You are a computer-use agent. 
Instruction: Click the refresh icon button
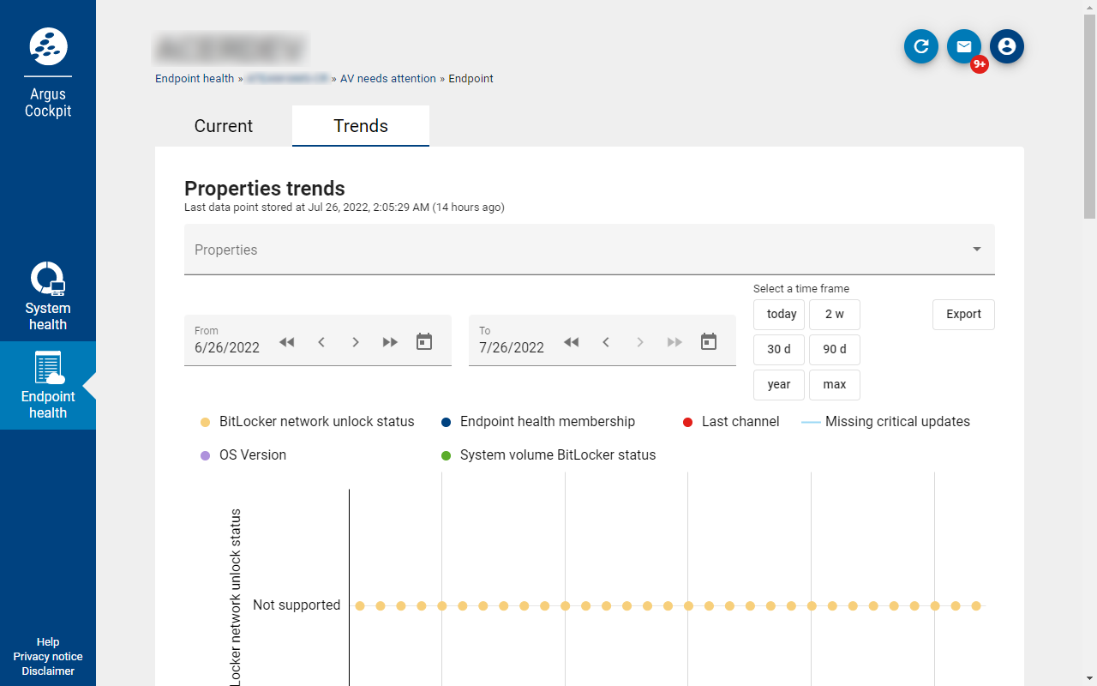[921, 46]
